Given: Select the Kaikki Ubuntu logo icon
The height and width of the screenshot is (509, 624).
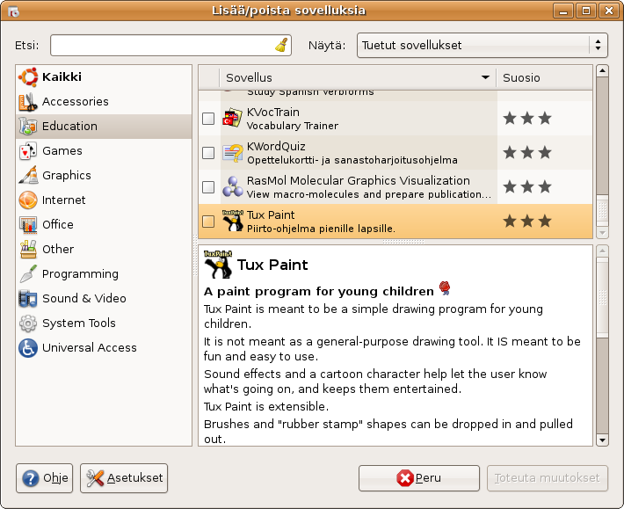Looking at the screenshot, I should [x=28, y=76].
